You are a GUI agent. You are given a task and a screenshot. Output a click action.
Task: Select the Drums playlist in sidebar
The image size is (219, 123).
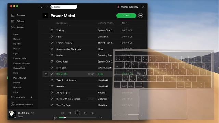pos(16,83)
